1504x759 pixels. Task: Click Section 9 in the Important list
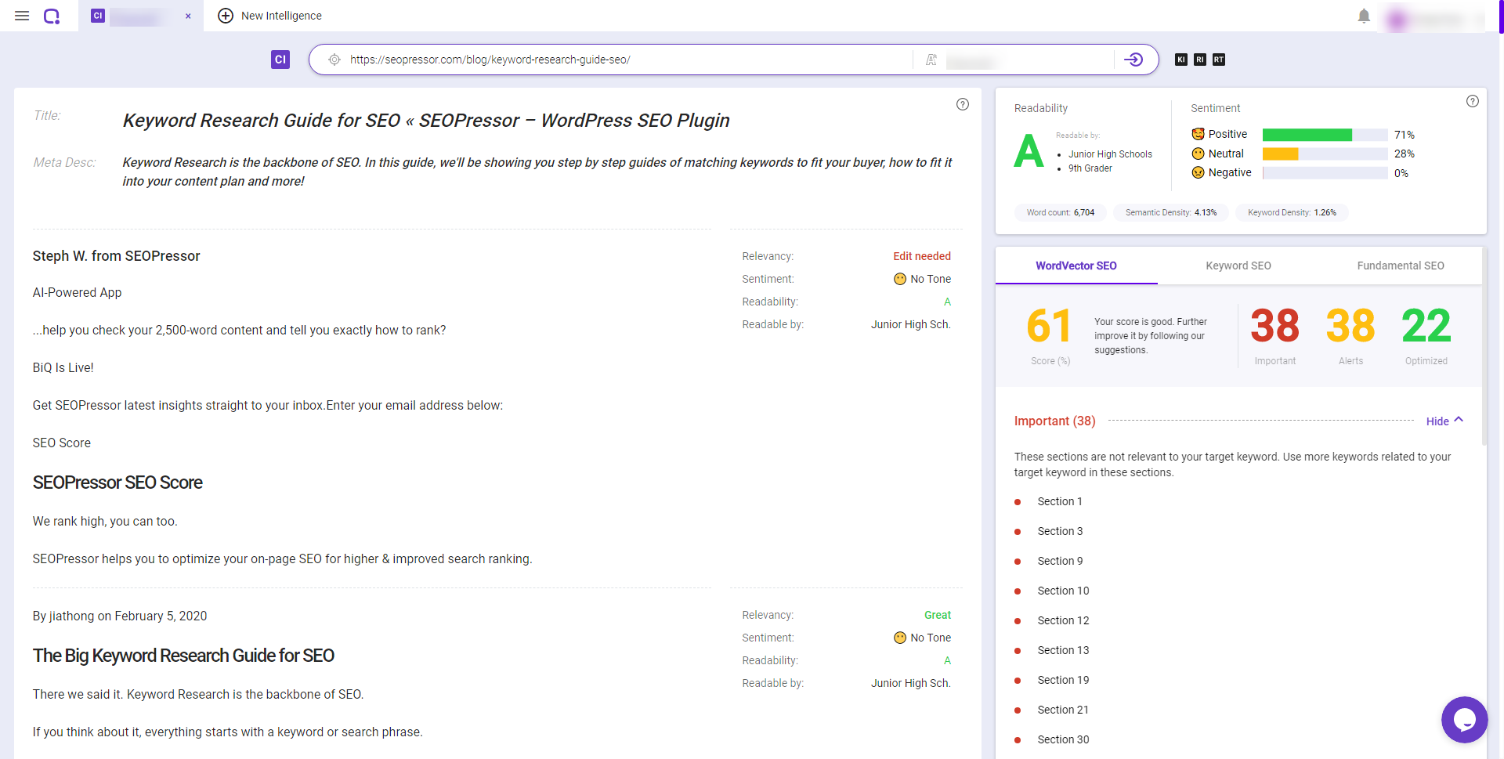tap(1060, 561)
